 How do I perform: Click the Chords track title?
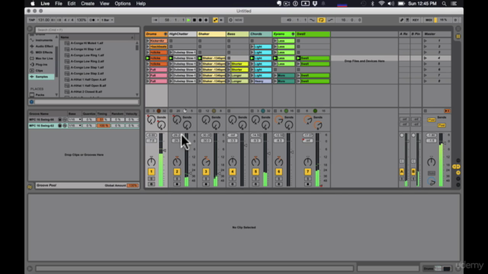(256, 33)
